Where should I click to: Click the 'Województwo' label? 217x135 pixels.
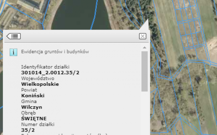click(38, 78)
